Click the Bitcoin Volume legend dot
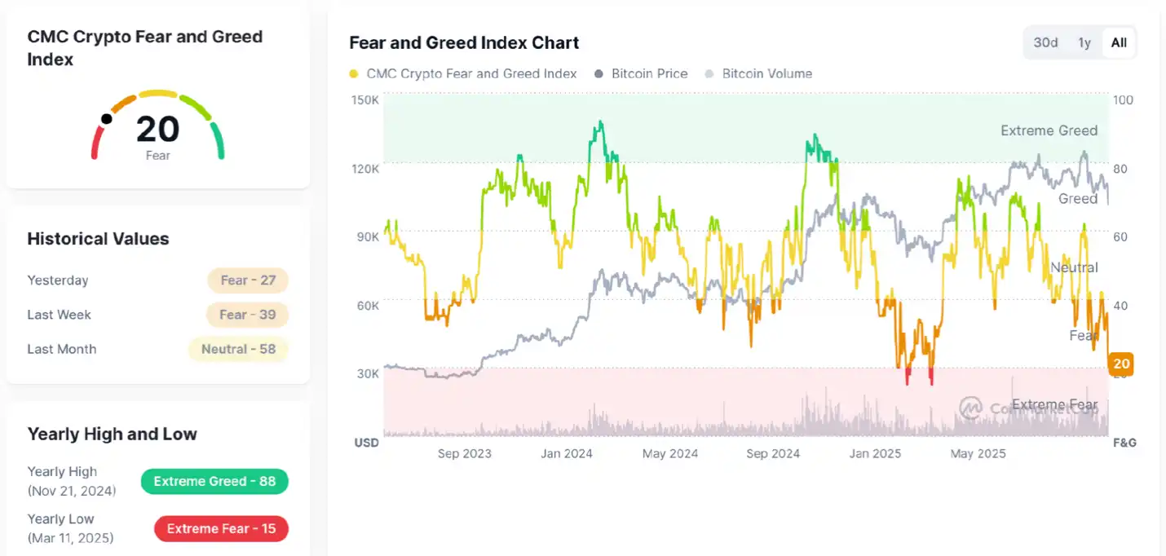 [709, 73]
